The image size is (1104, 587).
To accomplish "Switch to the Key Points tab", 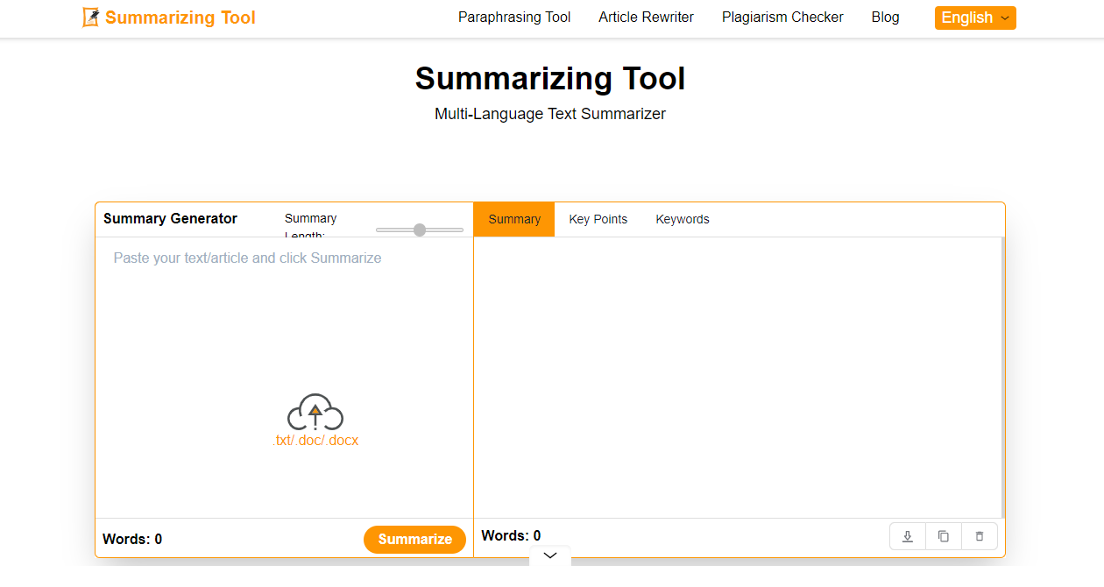I will click(x=598, y=219).
